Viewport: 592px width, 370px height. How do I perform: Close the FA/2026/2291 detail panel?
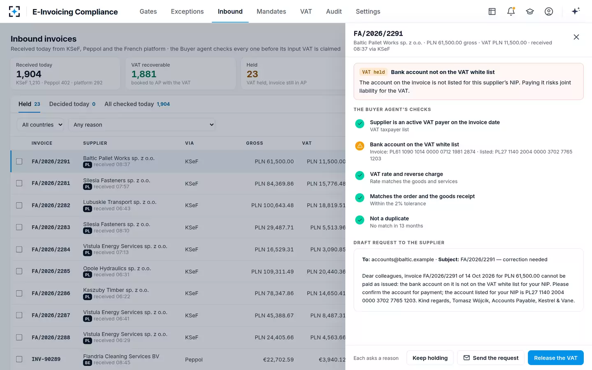point(576,37)
